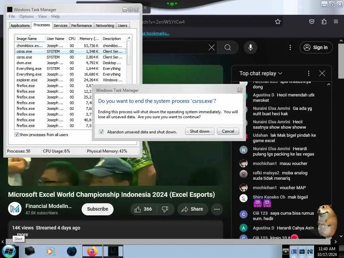This screenshot has height=258, width=344.
Task: Open chat replay three-dot options
Action: 309,73
